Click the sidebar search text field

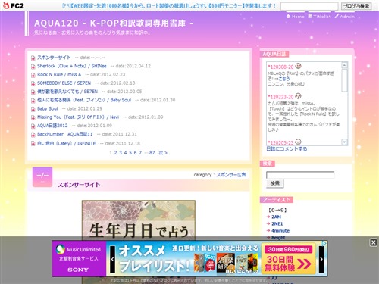coord(300,175)
